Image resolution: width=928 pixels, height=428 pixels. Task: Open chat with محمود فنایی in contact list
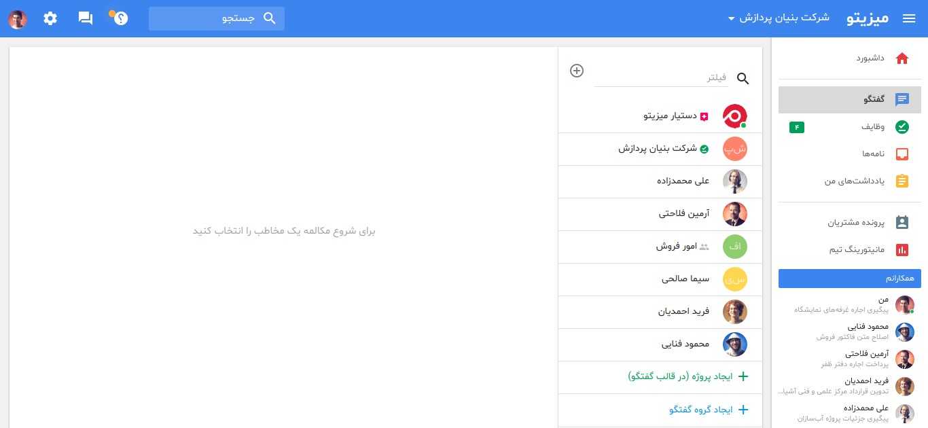click(x=660, y=344)
